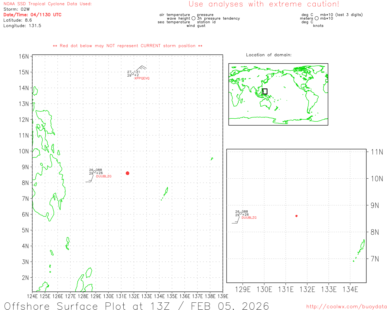Click the 134E label under inset map

click(350, 289)
